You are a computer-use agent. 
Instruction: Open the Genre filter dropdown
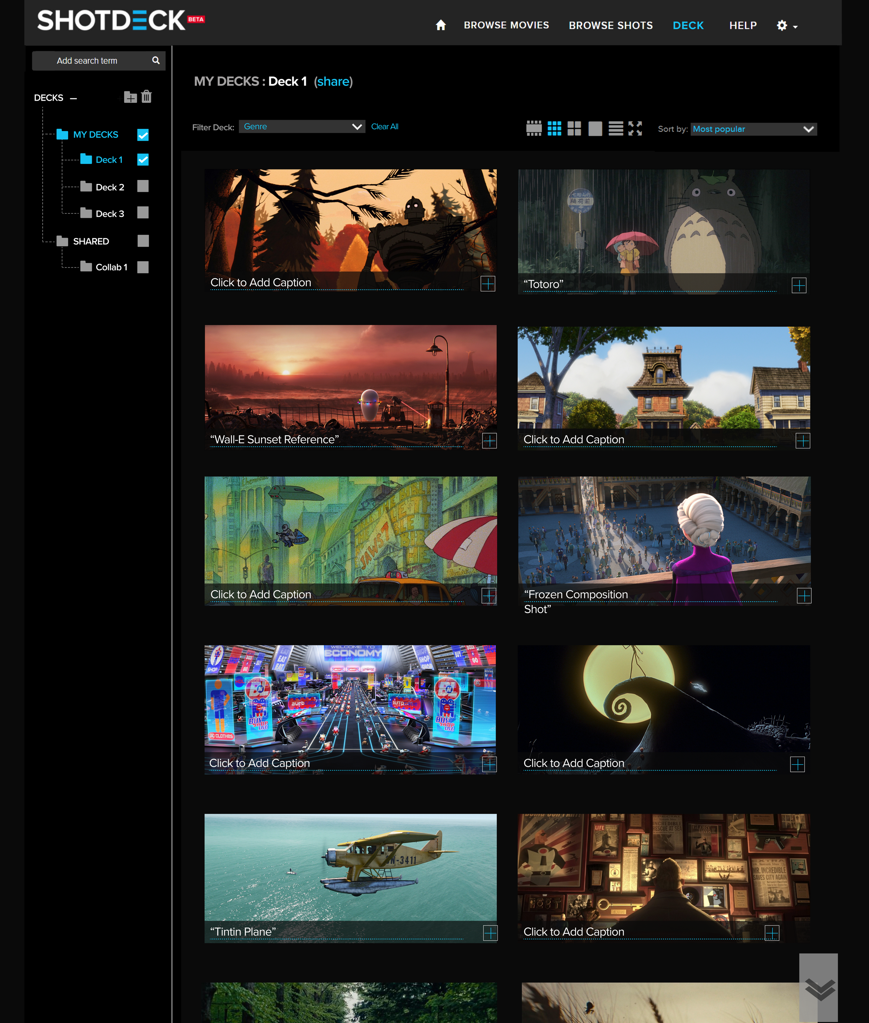301,126
